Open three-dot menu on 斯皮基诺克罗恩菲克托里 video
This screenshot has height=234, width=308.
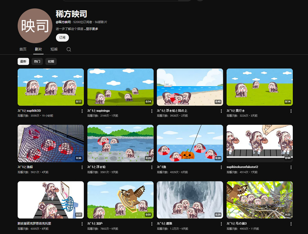pyautogui.click(x=82, y=224)
